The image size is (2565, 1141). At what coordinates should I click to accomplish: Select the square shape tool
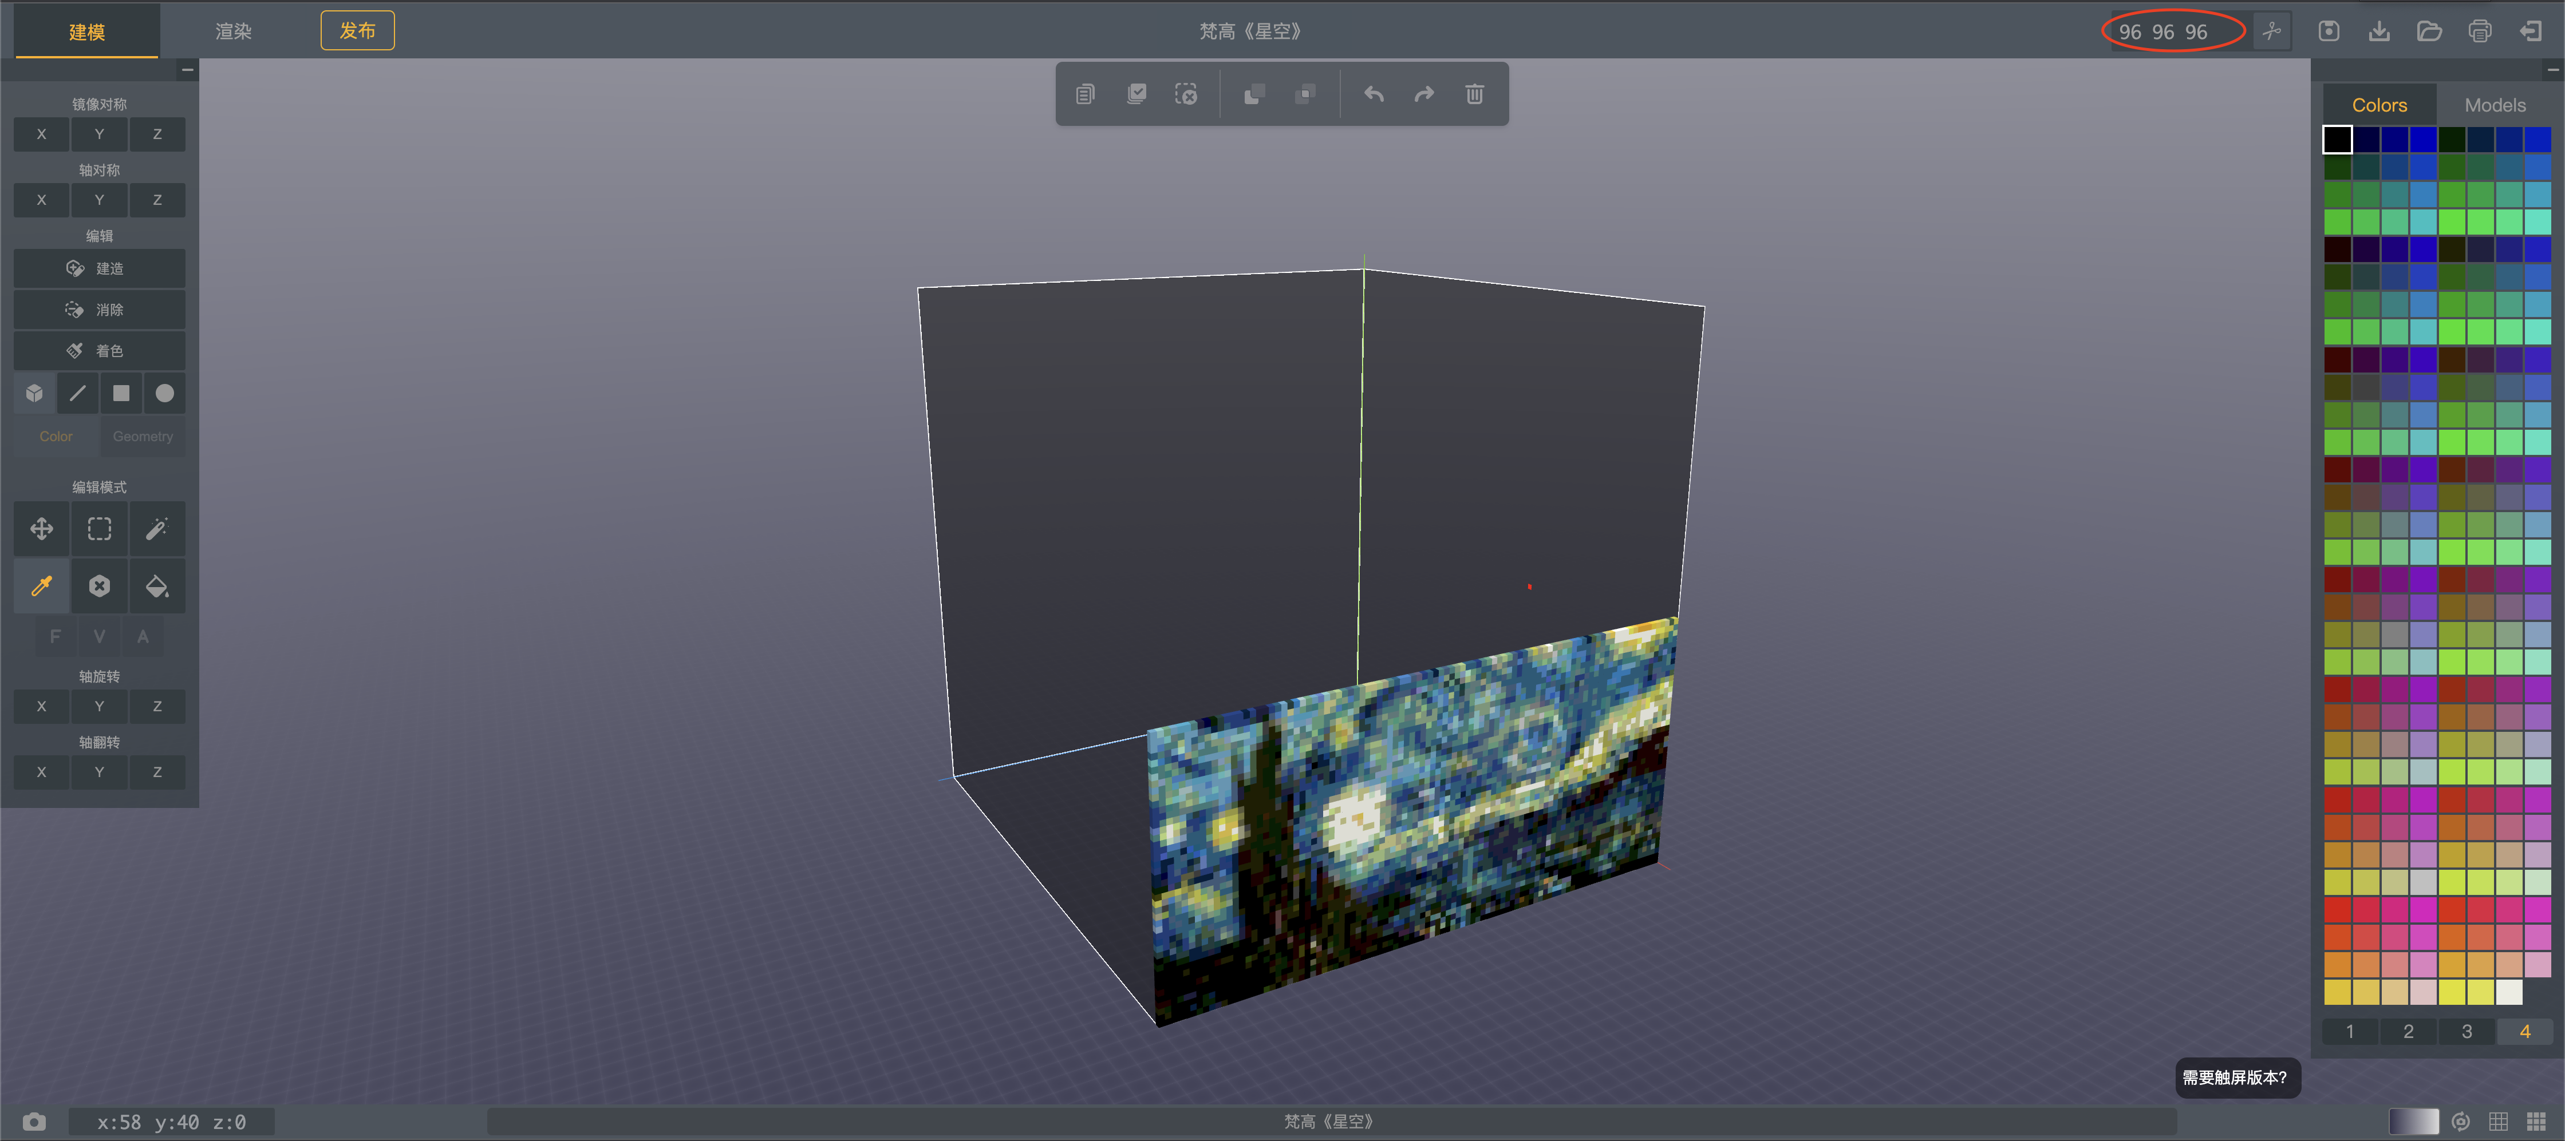click(x=121, y=393)
